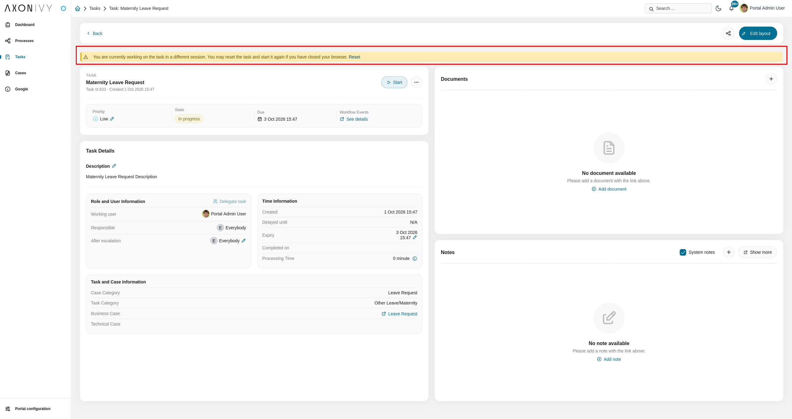The image size is (792, 419).
Task: Click the Add document link
Action: pos(609,189)
